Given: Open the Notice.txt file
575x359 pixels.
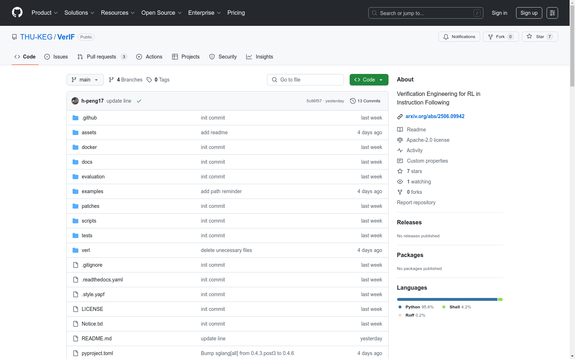Looking at the screenshot, I should 92,324.
